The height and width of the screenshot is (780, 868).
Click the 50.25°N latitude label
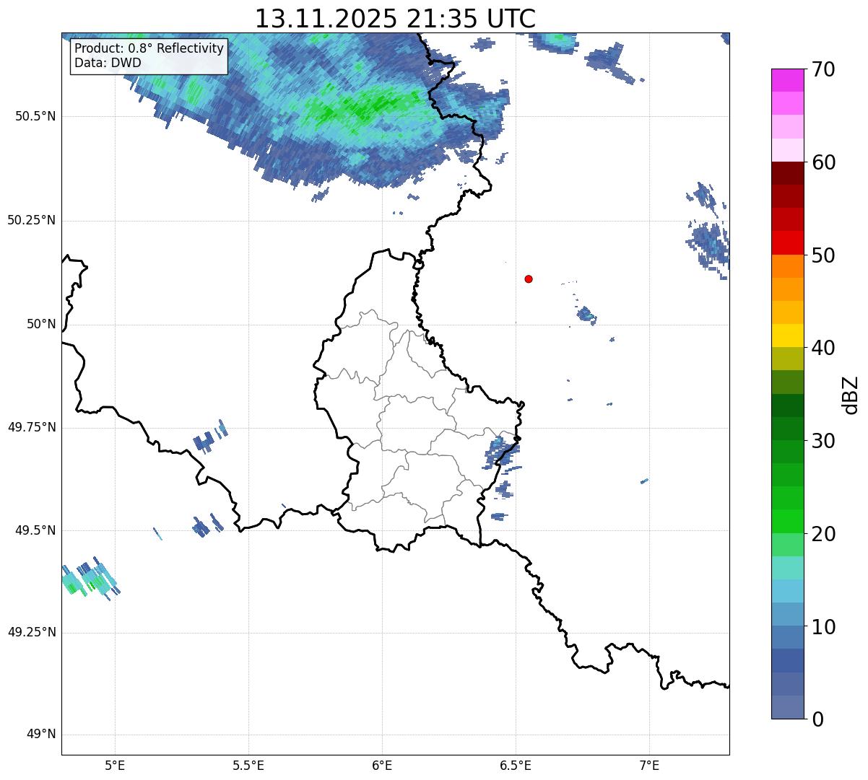[31, 220]
